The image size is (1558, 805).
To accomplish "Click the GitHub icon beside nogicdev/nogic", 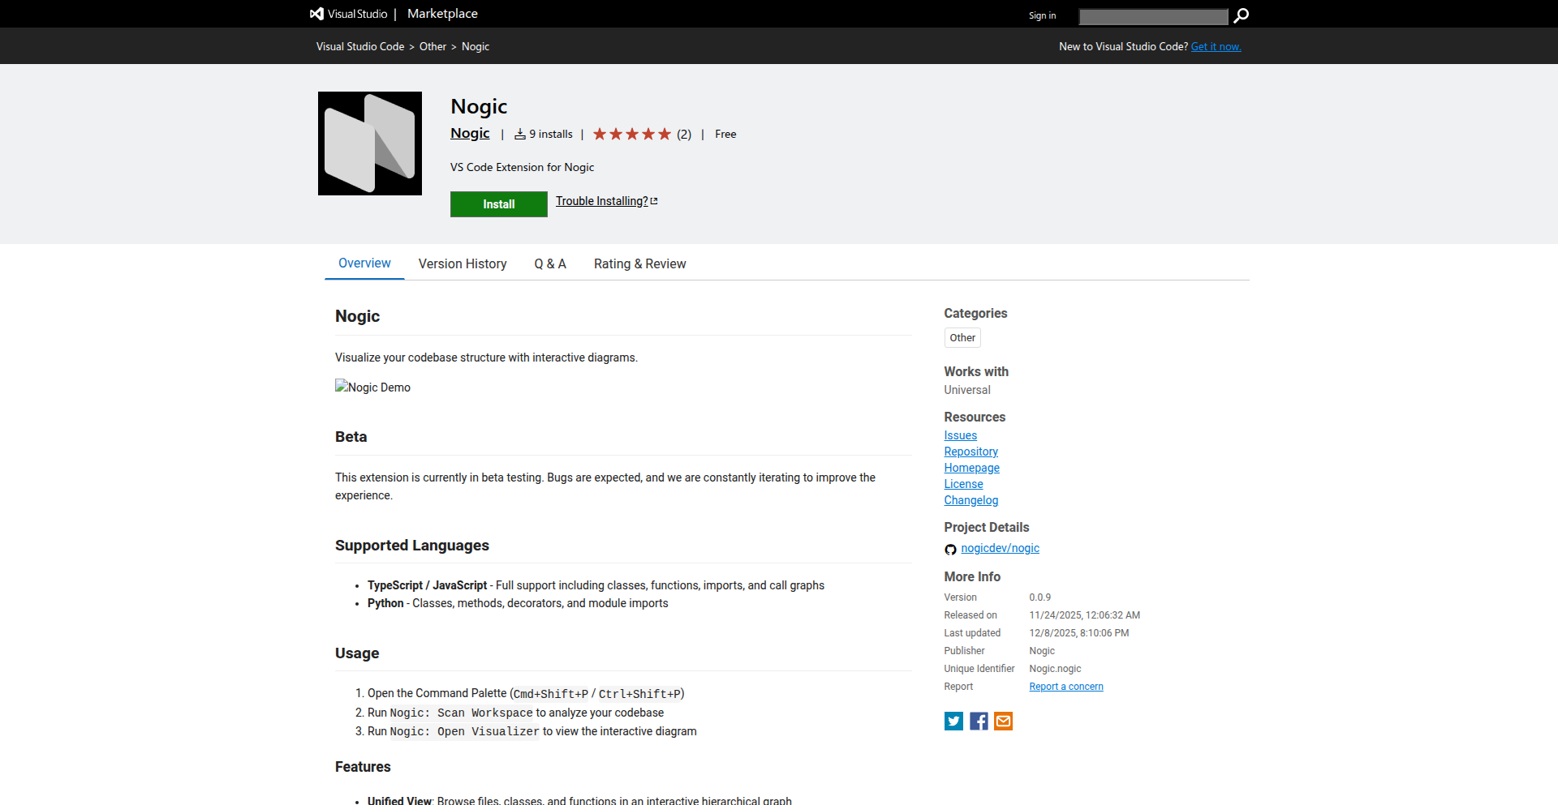I will pyautogui.click(x=950, y=550).
